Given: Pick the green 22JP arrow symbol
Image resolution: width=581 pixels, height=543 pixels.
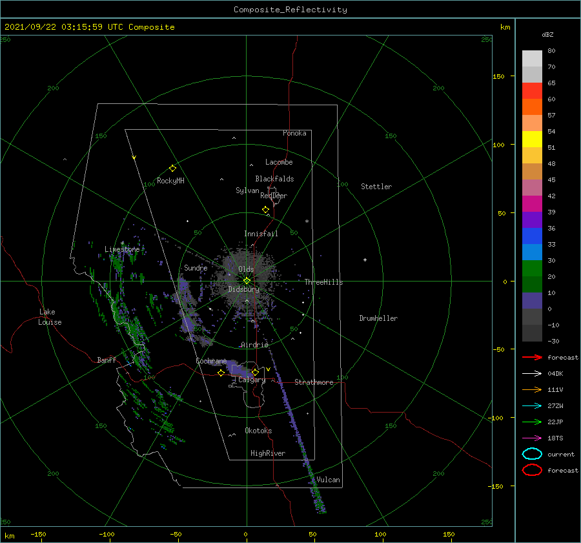Looking at the screenshot, I should pos(532,422).
